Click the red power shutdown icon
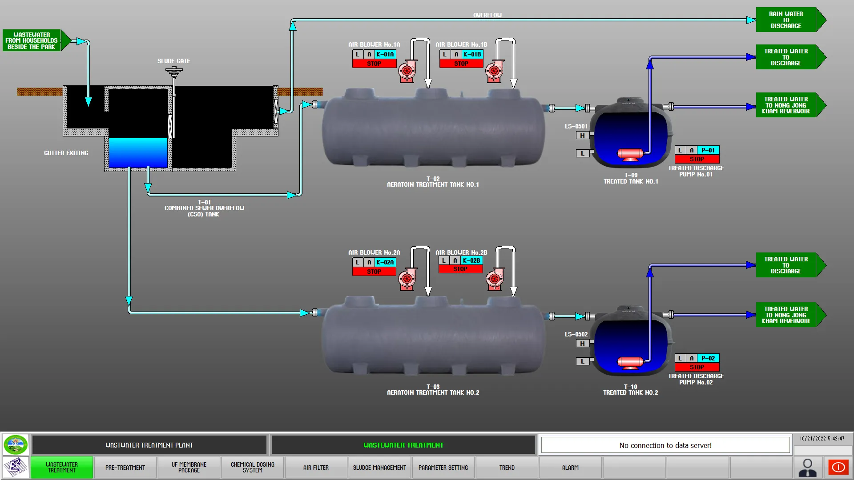 [x=838, y=468]
